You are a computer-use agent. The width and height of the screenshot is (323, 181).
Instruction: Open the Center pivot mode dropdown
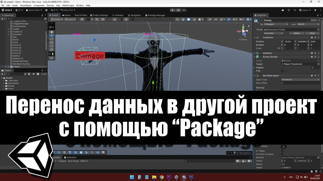click(57, 19)
